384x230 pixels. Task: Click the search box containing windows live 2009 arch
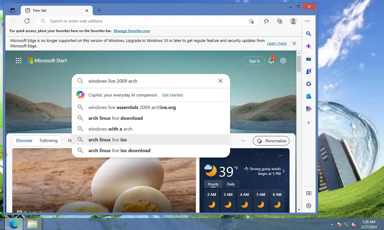click(x=151, y=81)
